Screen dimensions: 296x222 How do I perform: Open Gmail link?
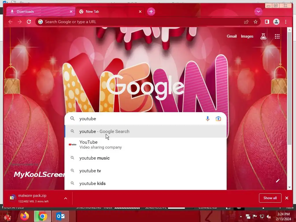click(232, 36)
